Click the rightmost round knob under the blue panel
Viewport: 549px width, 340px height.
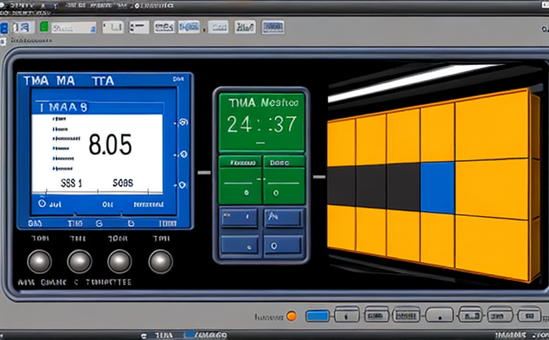pos(161,262)
